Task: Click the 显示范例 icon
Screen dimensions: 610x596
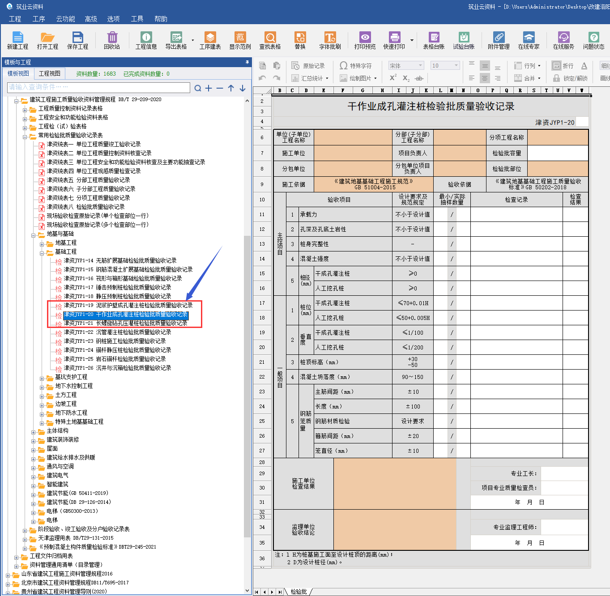Action: point(240,40)
